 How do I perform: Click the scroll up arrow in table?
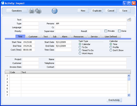click(129, 76)
